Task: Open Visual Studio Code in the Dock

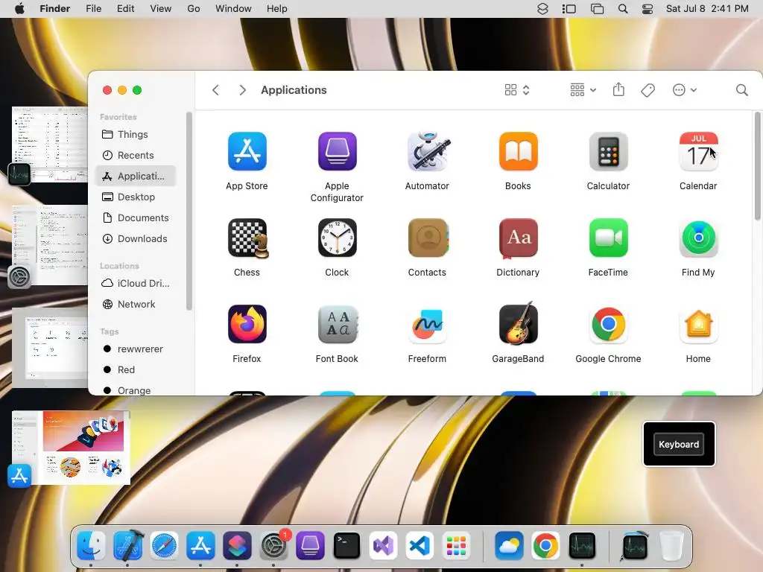Action: coord(420,545)
